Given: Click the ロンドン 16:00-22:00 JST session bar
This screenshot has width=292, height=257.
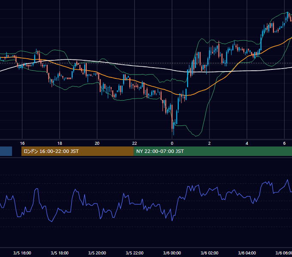Looking at the screenshot, I should (x=77, y=151).
